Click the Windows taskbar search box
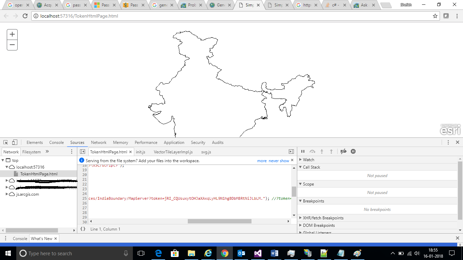 coord(74,253)
